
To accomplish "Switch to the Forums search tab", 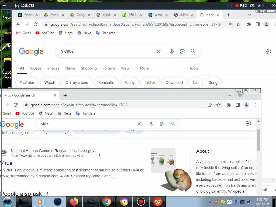I will pyautogui.click(x=109, y=68).
